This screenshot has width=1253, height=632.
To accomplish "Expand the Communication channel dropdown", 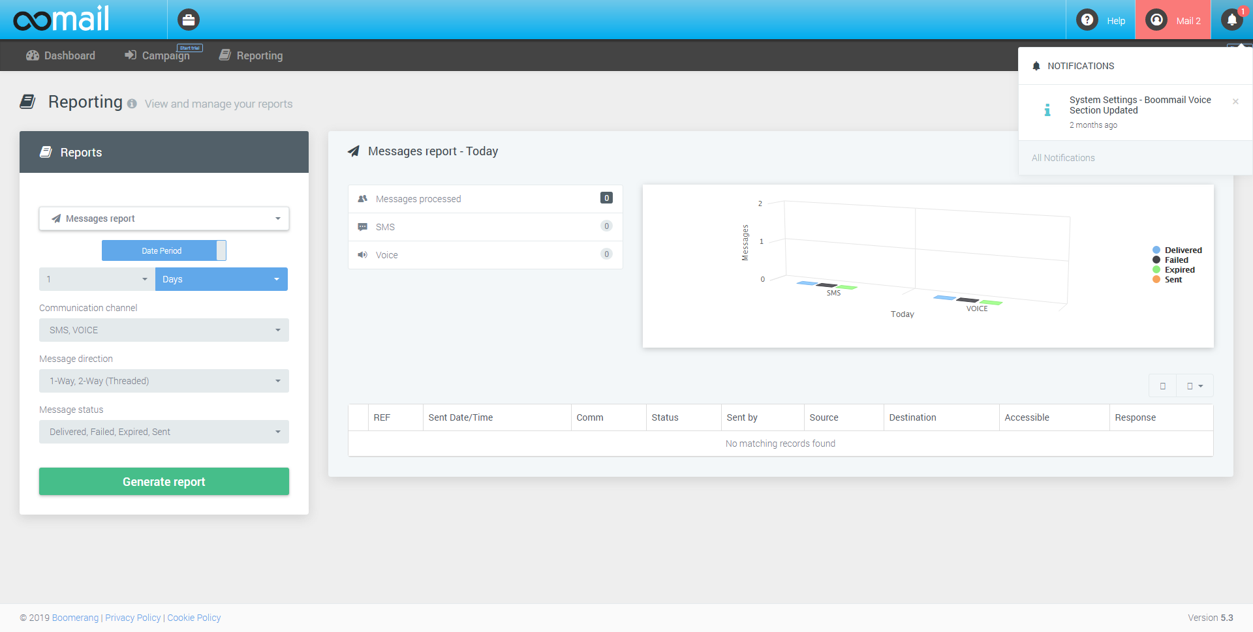I will [x=164, y=330].
